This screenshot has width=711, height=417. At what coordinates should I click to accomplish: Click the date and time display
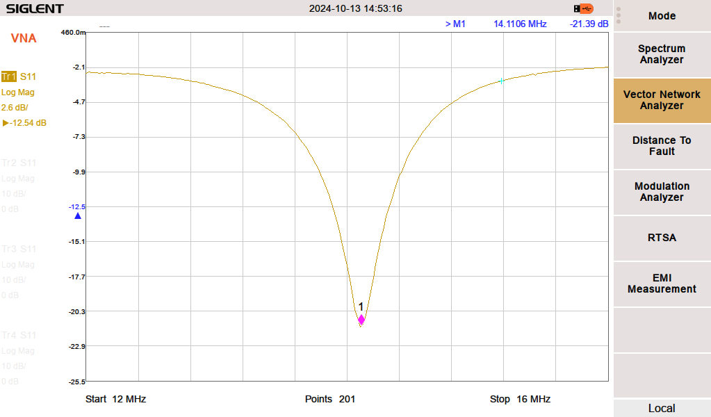(x=356, y=8)
